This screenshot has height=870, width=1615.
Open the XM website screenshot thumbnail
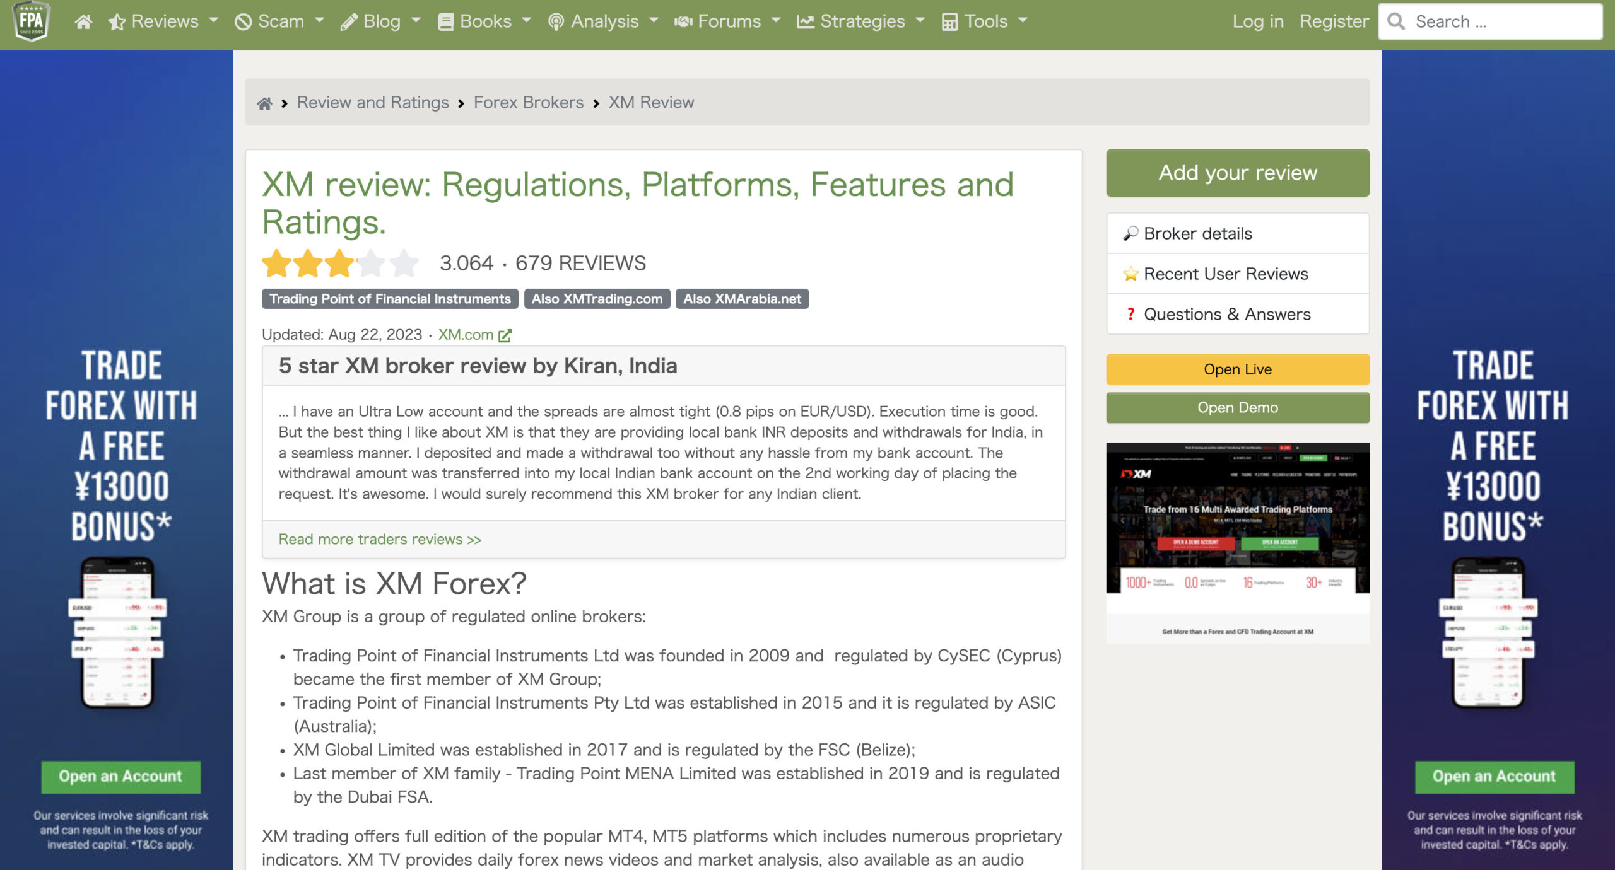click(x=1238, y=543)
